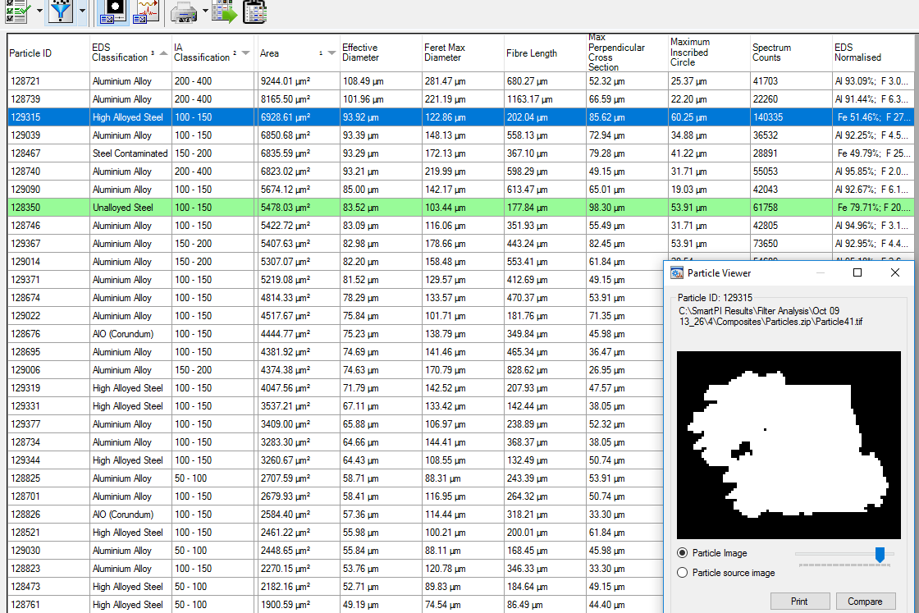Image resolution: width=919 pixels, height=613 pixels.
Task: Click EDS Normalised cell Fe 49.79%
Action: 873,153
